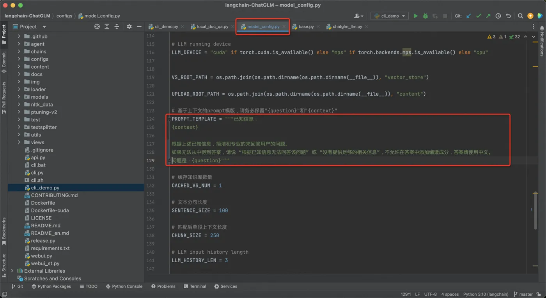Screen dimensions: 546x298
Task: Open the Commit tool window sidebar
Action: coord(4,63)
